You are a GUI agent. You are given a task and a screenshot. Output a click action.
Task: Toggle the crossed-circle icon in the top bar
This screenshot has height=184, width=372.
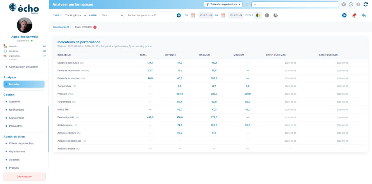(x=344, y=4)
